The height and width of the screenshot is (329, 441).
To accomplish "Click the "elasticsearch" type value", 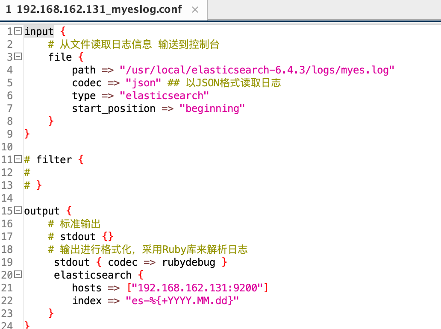I will 164,96.
